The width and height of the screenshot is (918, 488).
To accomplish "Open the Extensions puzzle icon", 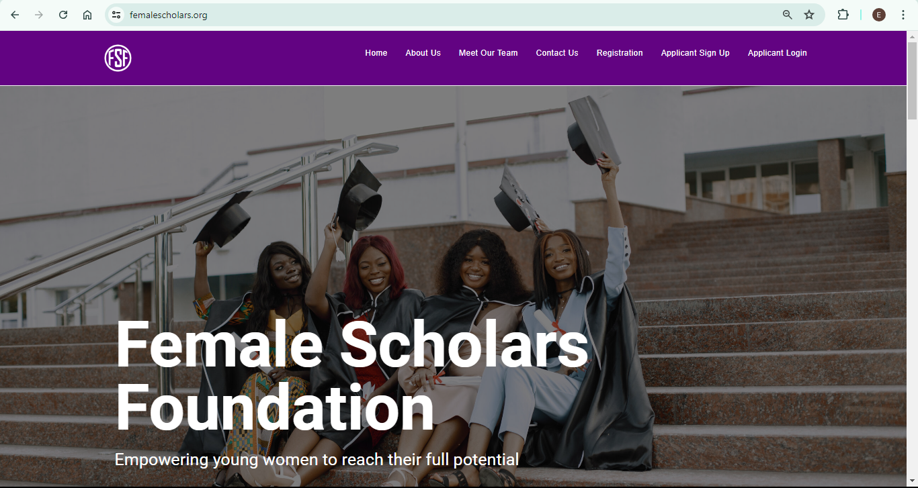I will (843, 15).
